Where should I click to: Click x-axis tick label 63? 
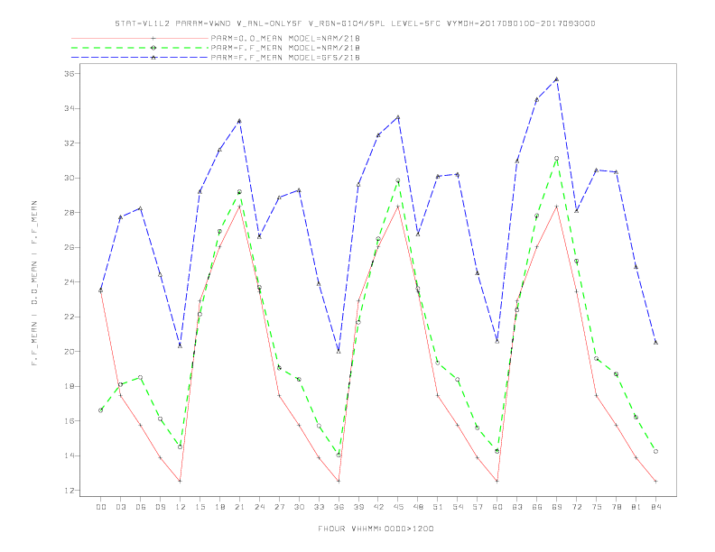(517, 507)
